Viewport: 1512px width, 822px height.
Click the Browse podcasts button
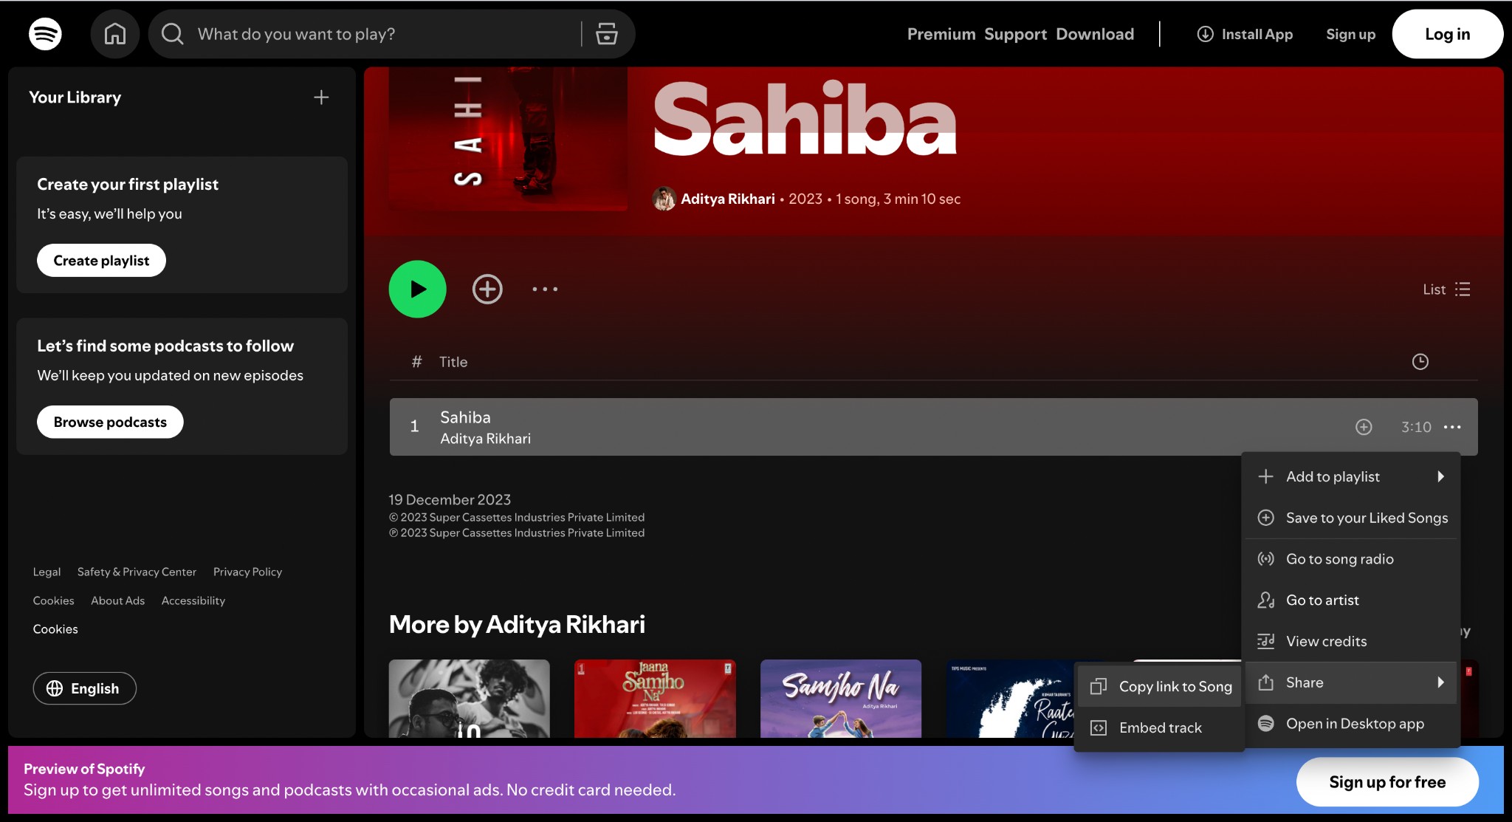(110, 422)
